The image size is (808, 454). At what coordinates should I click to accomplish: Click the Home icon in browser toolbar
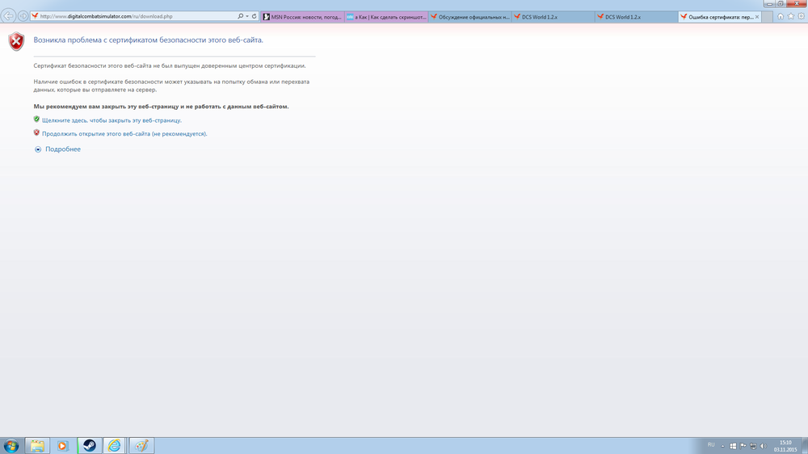[x=781, y=16]
